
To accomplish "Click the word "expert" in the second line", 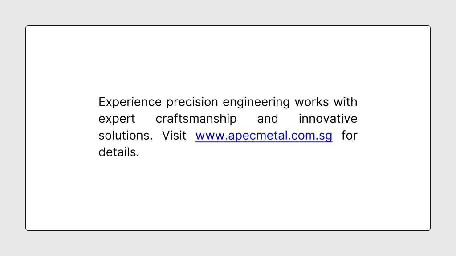I will (117, 119).
